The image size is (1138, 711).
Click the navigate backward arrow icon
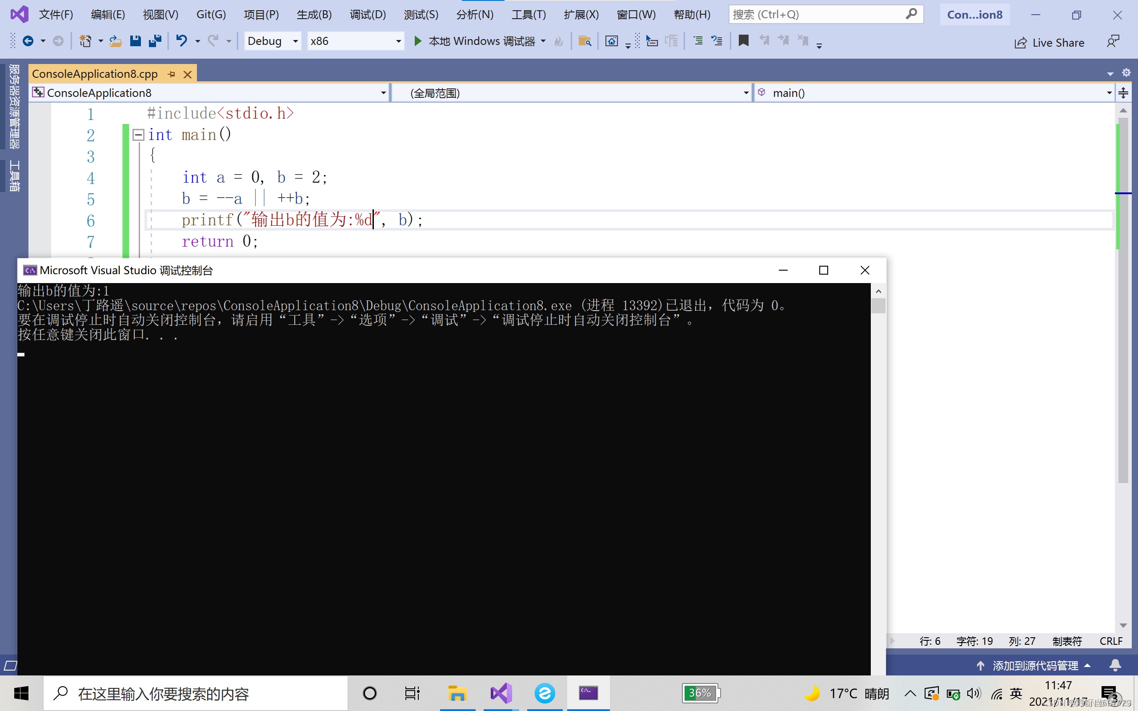[28, 41]
